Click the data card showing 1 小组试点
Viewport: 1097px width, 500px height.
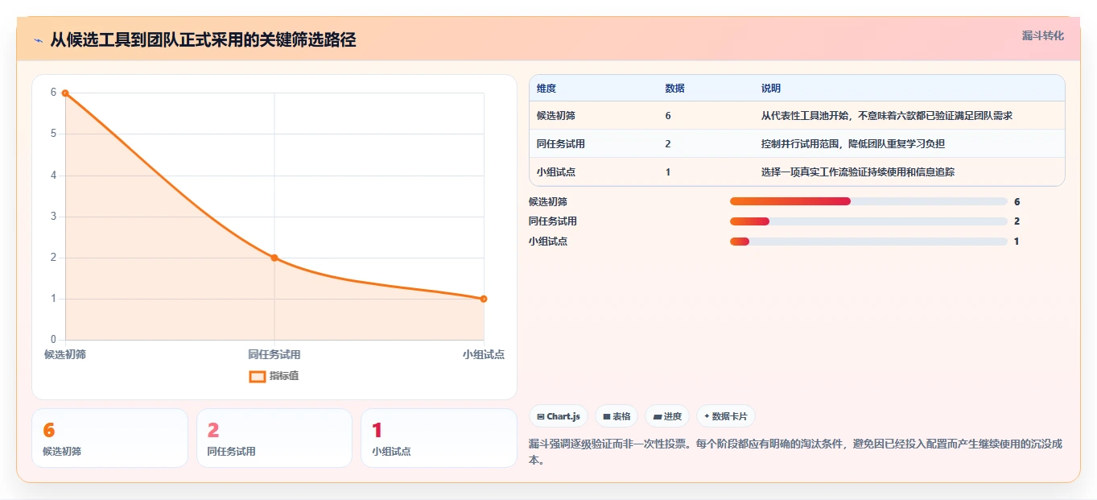click(x=439, y=438)
